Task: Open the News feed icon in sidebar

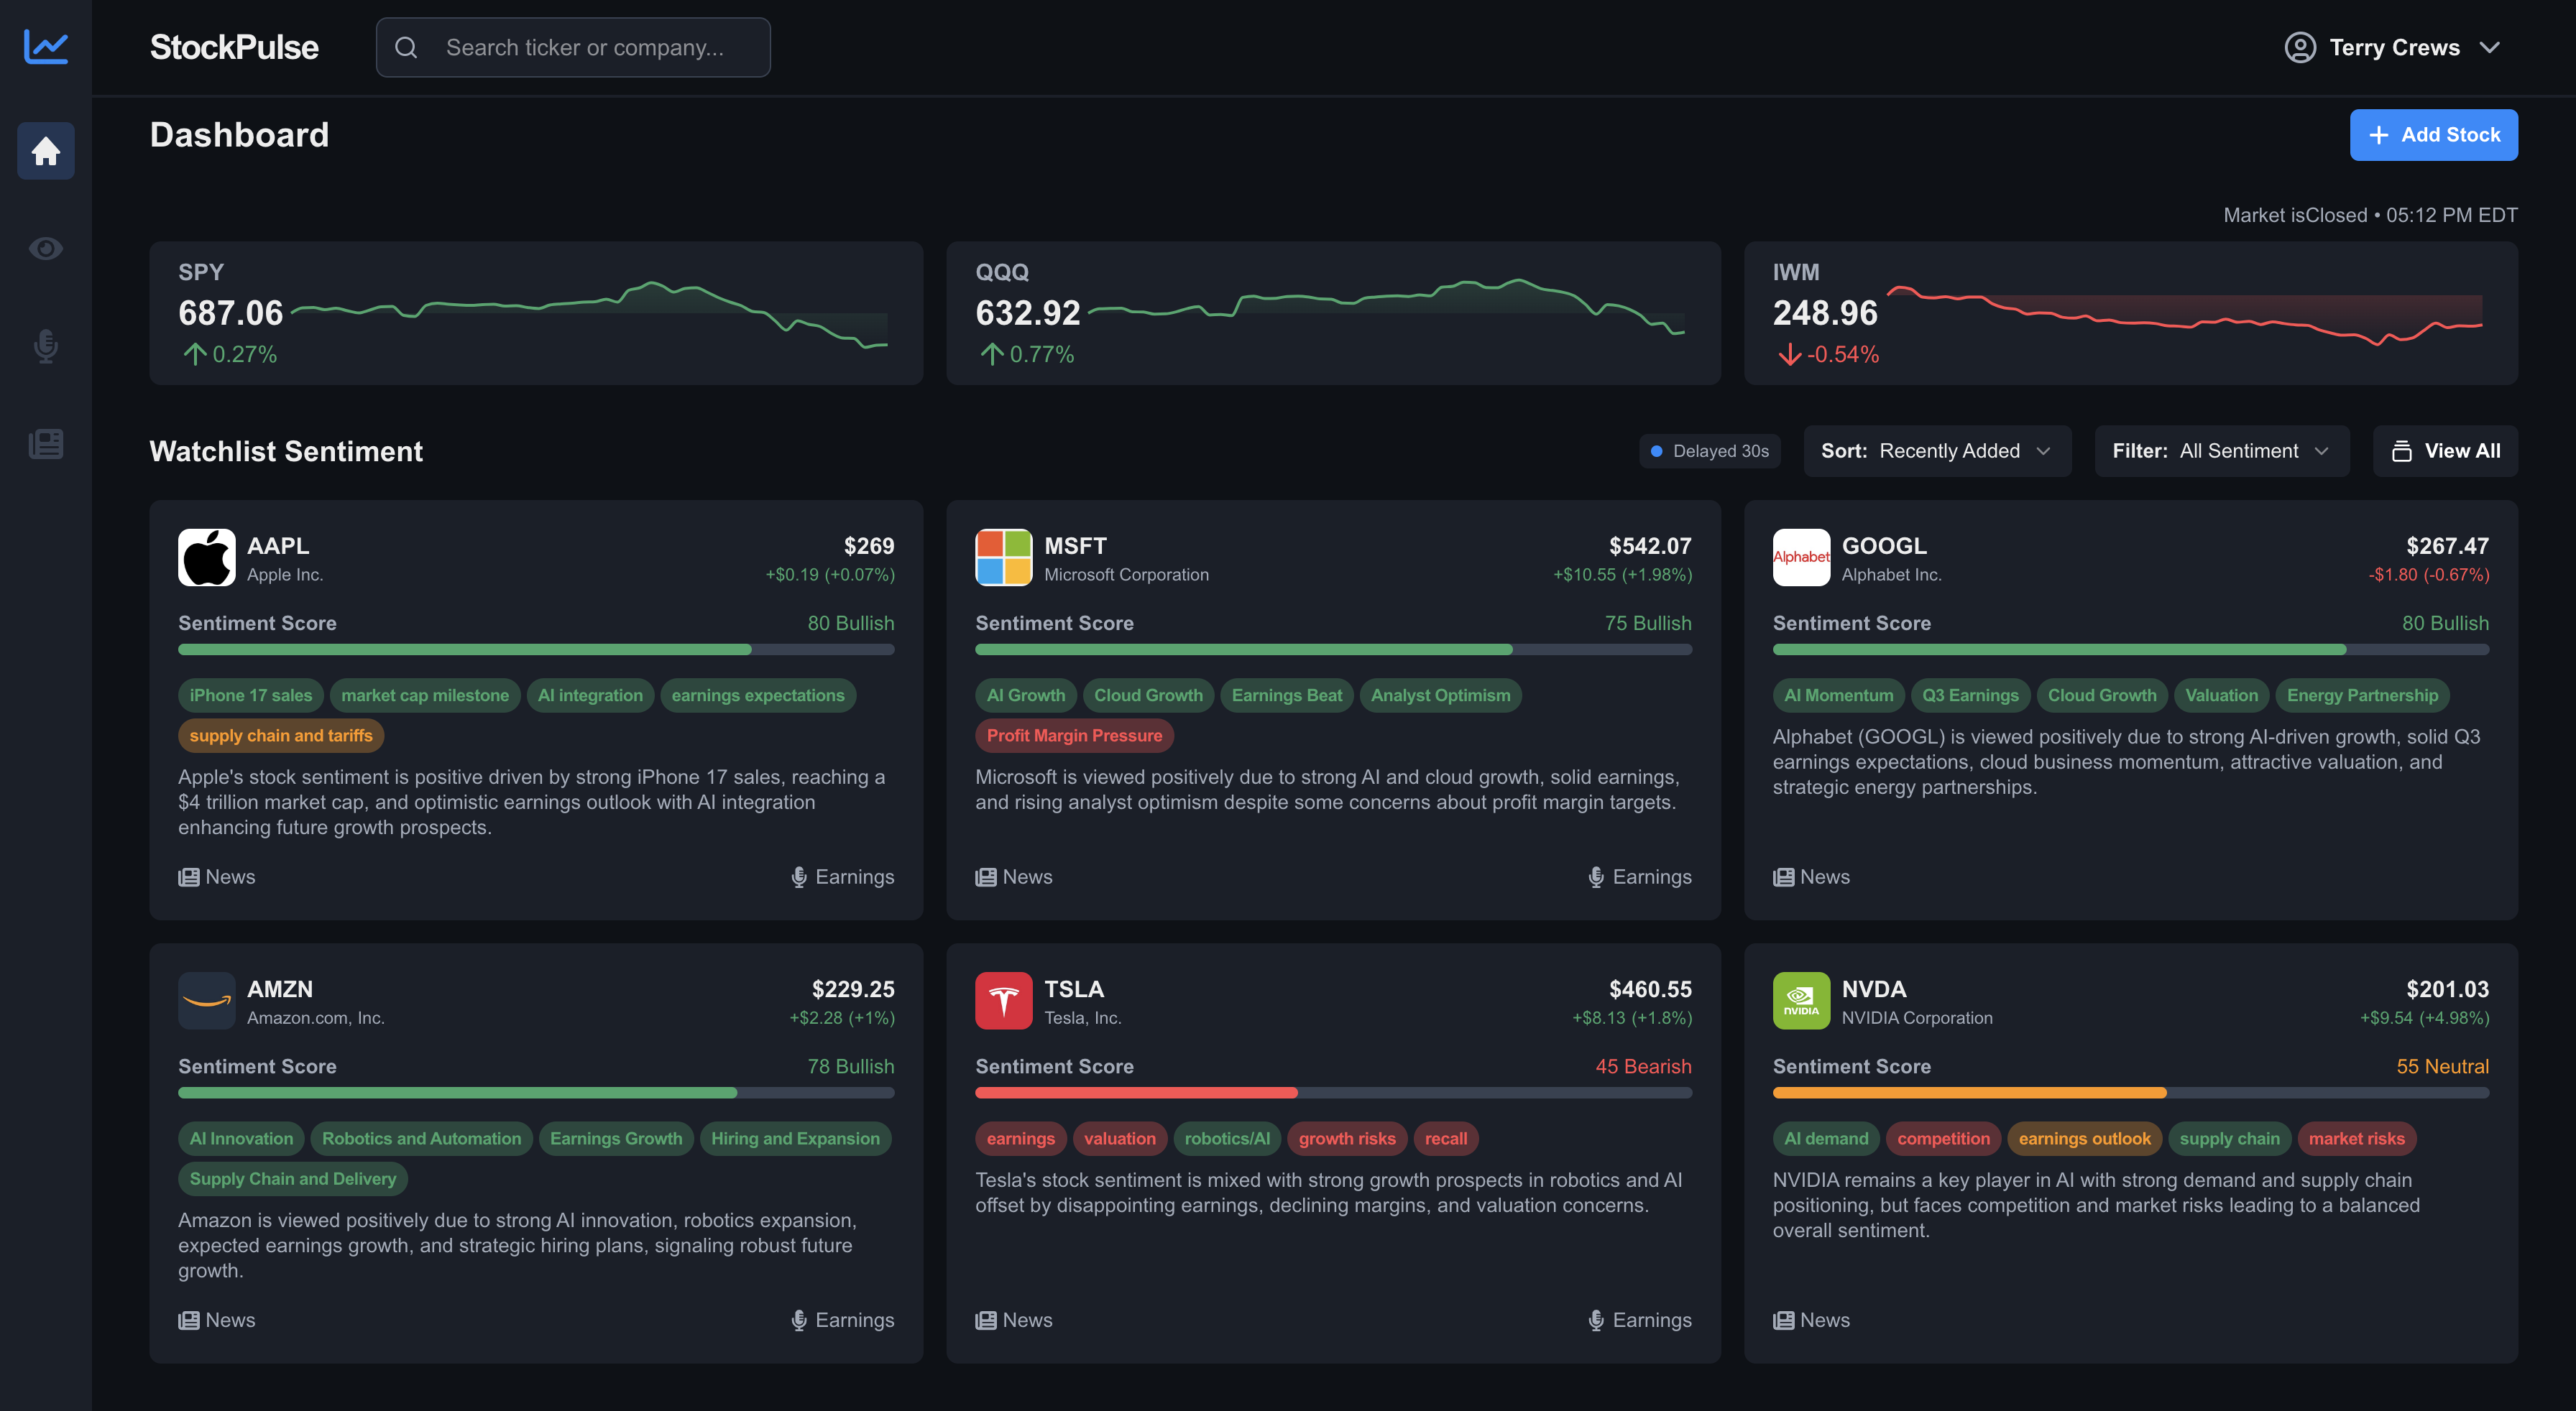Action: [46, 444]
